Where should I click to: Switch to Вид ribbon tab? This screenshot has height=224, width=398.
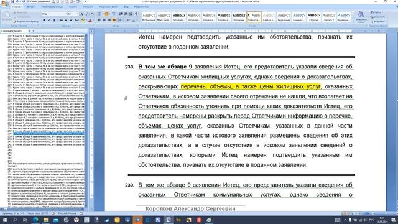tap(126, 7)
